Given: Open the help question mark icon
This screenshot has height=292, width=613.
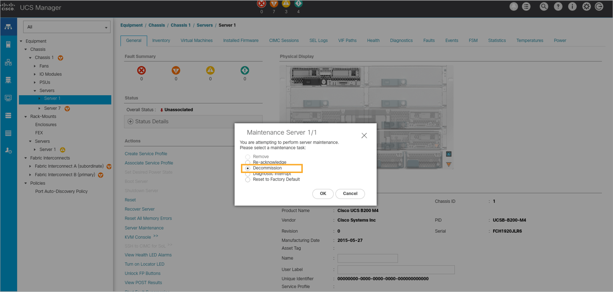Looking at the screenshot, I should pos(558,6).
